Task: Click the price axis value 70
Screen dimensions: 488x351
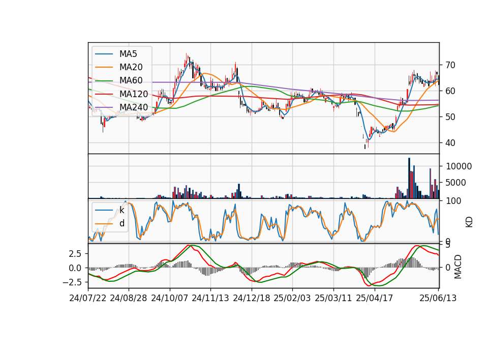Action: pyautogui.click(x=450, y=65)
